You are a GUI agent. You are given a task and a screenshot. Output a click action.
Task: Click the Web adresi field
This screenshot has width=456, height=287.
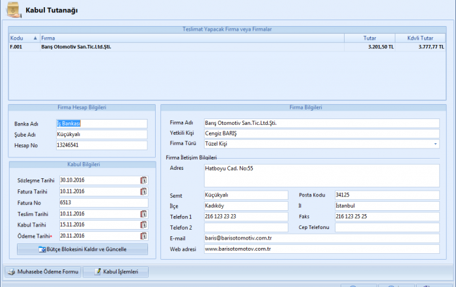tap(322, 249)
